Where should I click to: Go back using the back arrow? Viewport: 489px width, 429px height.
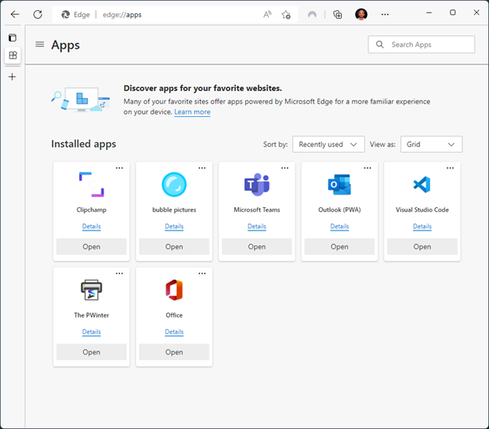coord(14,14)
